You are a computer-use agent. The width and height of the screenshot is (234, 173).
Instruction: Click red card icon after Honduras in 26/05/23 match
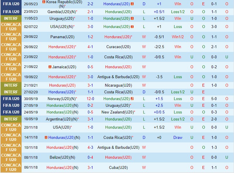pyautogui.click(x=132, y=4)
